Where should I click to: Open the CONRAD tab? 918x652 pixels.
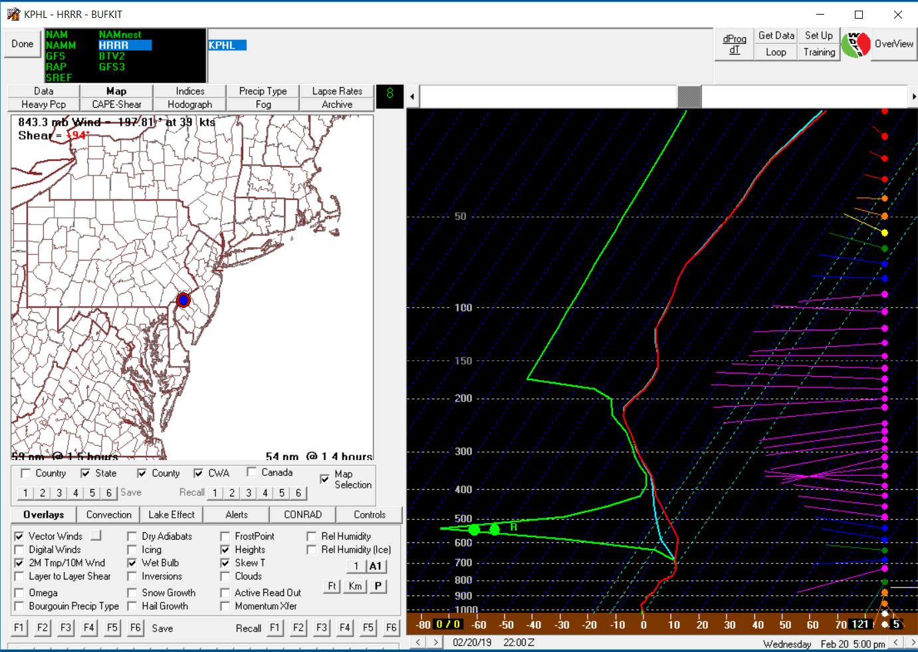point(303,514)
